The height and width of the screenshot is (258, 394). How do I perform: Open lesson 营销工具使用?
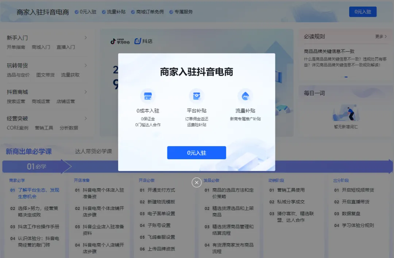coord(291,190)
